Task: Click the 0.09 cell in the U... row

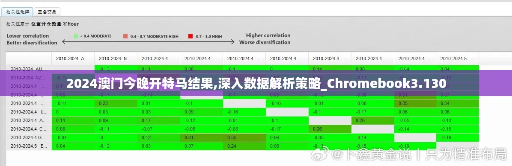Action: click(x=202, y=112)
